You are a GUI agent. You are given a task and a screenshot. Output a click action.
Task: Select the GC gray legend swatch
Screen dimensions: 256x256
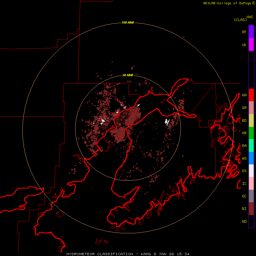point(251,196)
